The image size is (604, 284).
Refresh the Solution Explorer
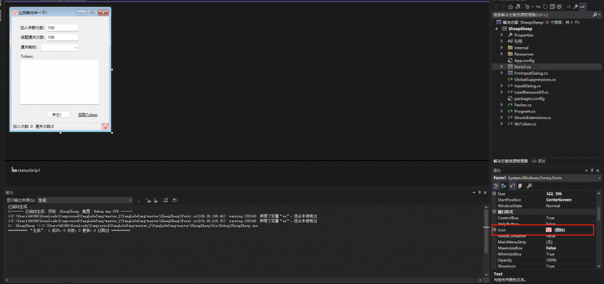click(545, 6)
